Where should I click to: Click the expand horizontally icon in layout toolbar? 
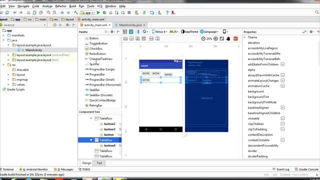[x=151, y=38]
